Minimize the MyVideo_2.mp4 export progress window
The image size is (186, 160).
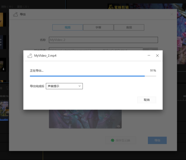pos(149,56)
